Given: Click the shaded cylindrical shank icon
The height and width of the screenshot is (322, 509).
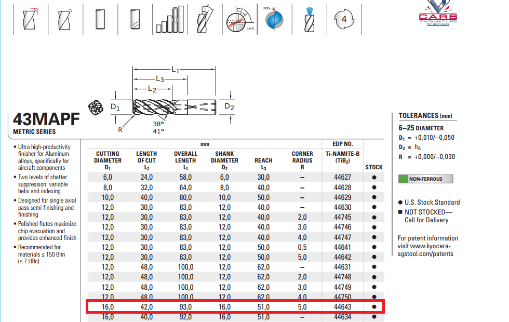Looking at the screenshot, I should [135, 19].
